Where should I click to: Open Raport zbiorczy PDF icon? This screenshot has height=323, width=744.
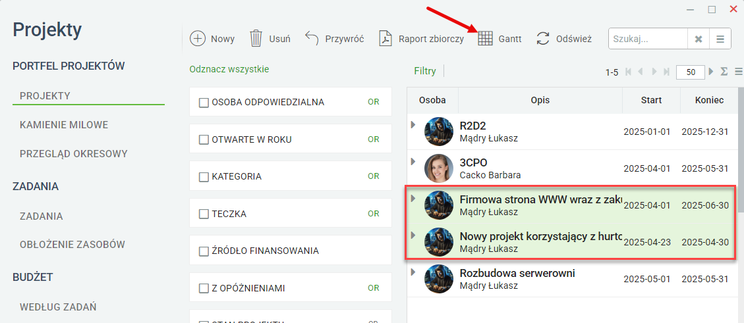(x=385, y=38)
